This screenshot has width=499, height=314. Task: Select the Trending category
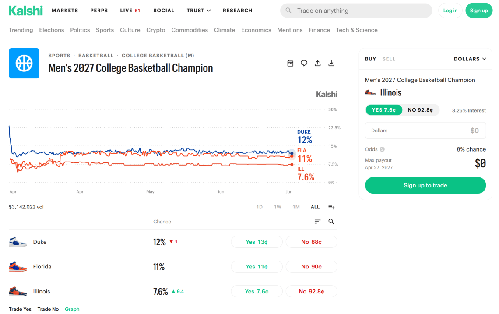(x=21, y=30)
